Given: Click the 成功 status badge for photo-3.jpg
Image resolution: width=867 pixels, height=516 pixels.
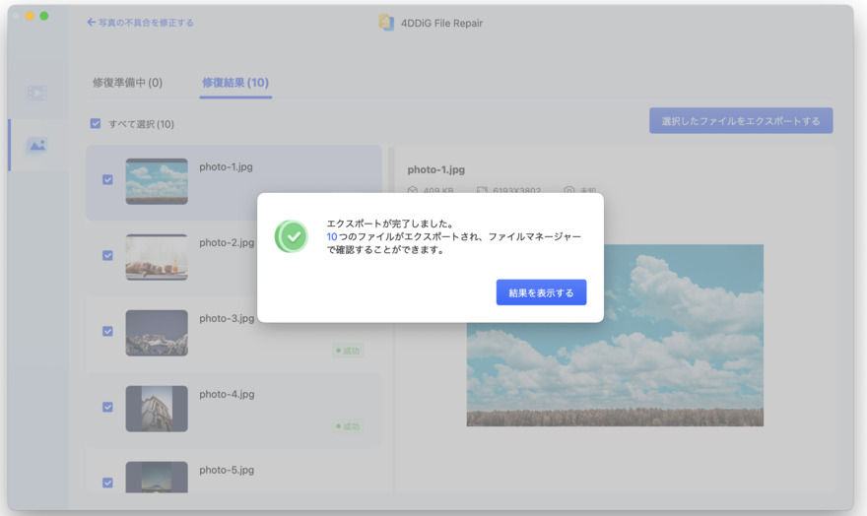Looking at the screenshot, I should pyautogui.click(x=348, y=351).
